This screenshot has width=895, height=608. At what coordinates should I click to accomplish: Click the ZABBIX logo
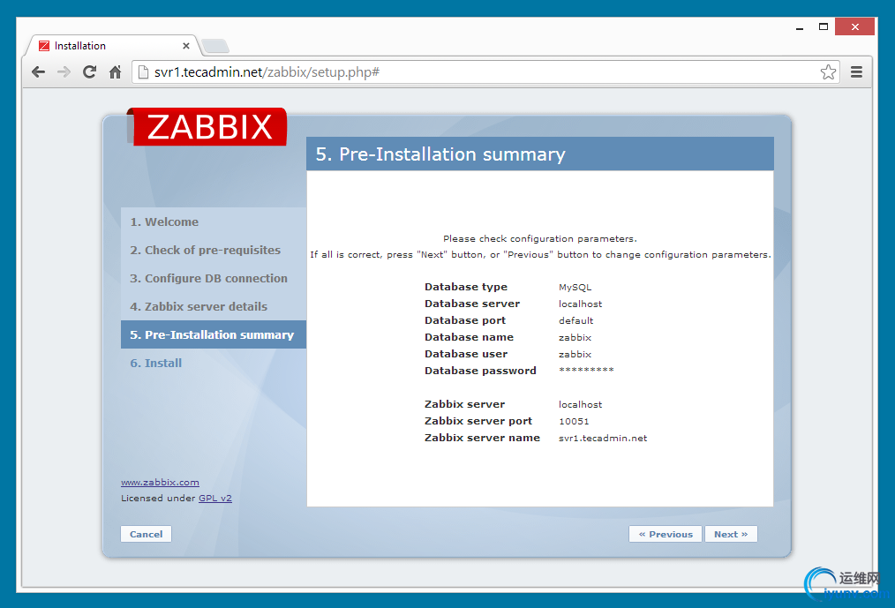207,126
